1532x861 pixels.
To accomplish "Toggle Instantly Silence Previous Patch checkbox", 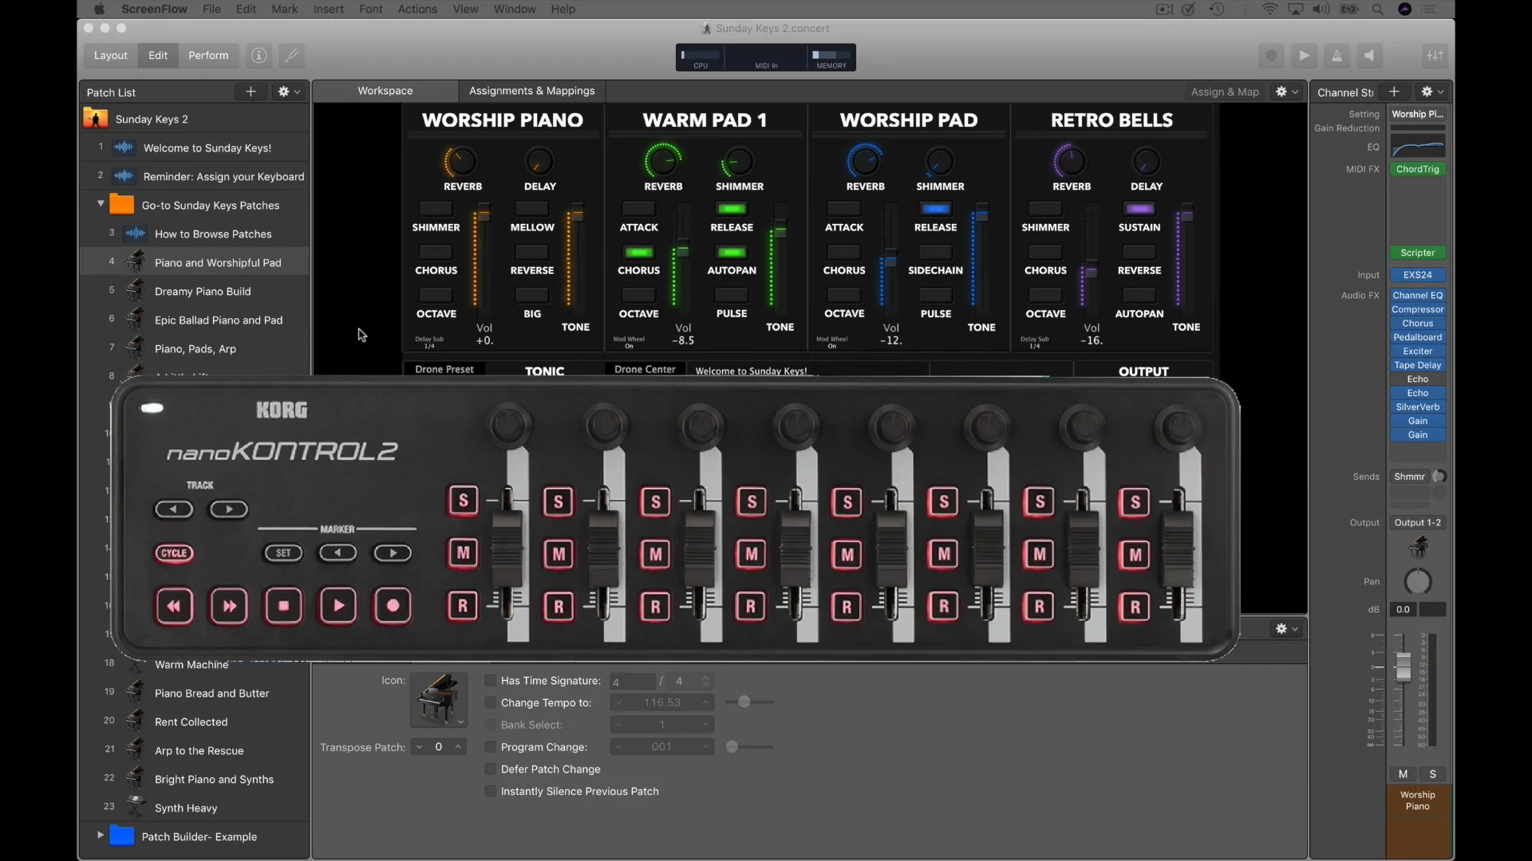I will (491, 792).
